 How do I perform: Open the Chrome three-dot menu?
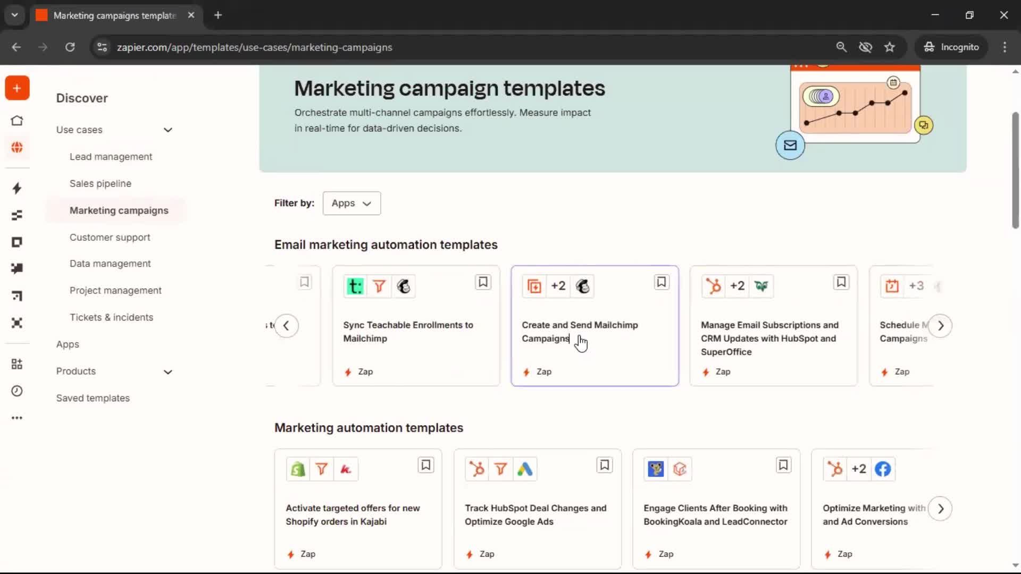coord(1005,47)
